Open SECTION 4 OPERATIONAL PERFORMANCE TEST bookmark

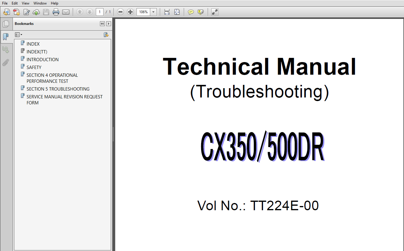(x=52, y=78)
